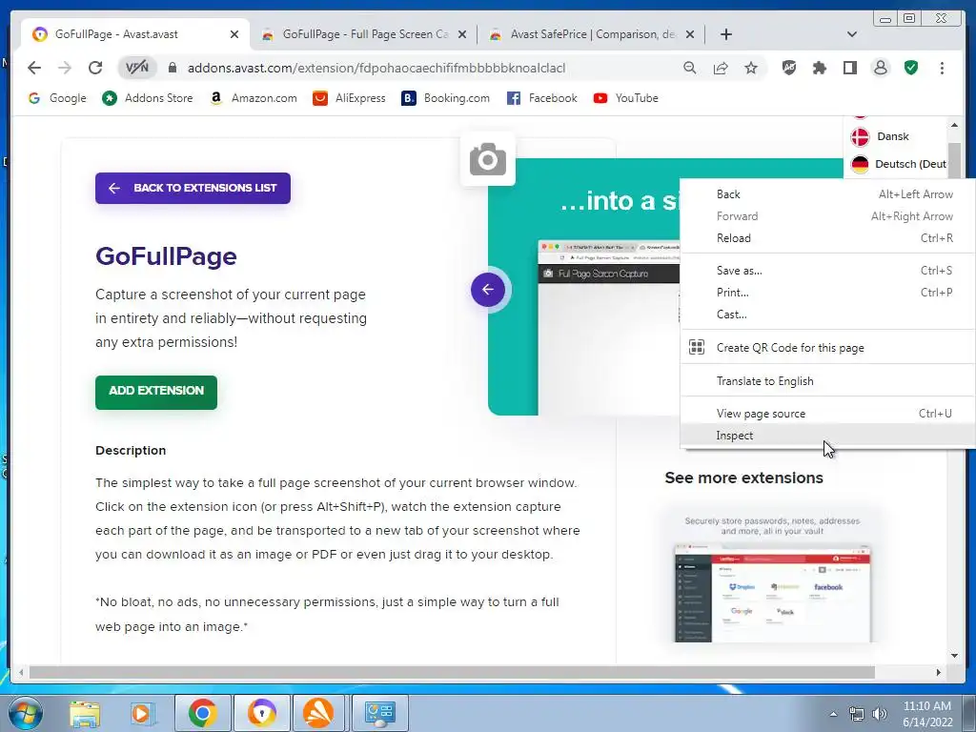Choose Save as... in the context menu
Viewport: 976px width, 732px height.
828,270
